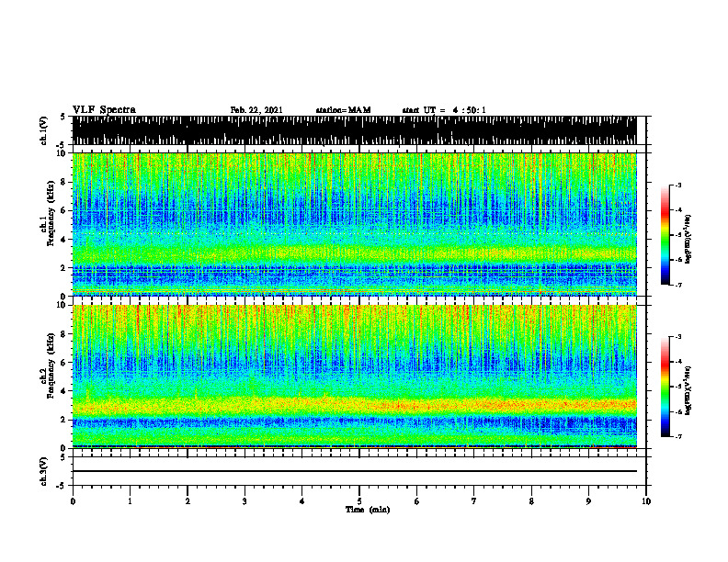The height and width of the screenshot is (562, 728).
Task: Click time axis tick label "4"
Action: [302, 501]
